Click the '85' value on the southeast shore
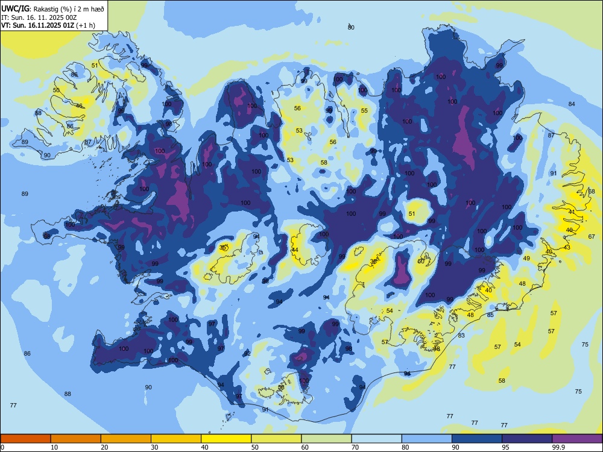The image size is (603, 452). pyautogui.click(x=490, y=315)
